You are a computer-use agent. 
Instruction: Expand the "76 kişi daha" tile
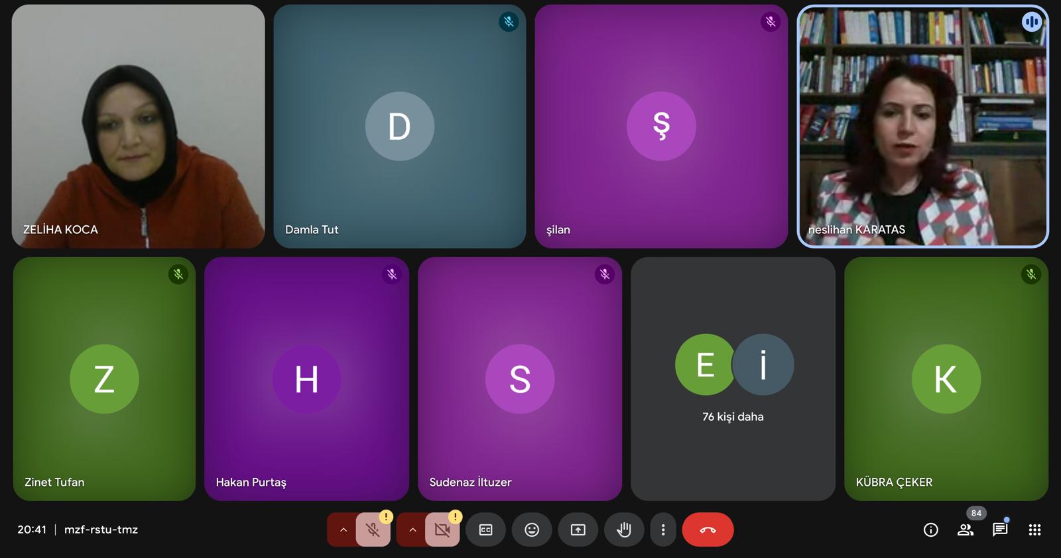coord(733,378)
